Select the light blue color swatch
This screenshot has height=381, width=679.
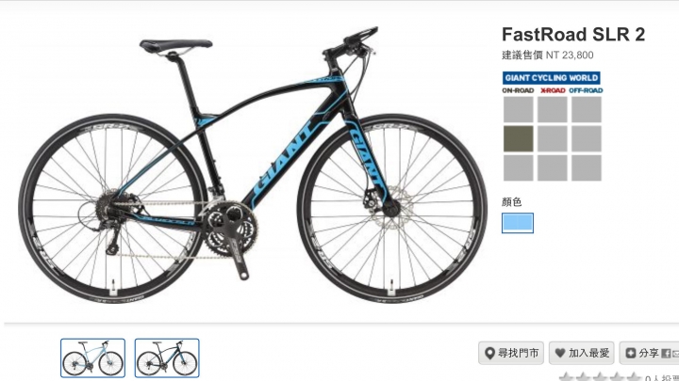[x=518, y=223]
